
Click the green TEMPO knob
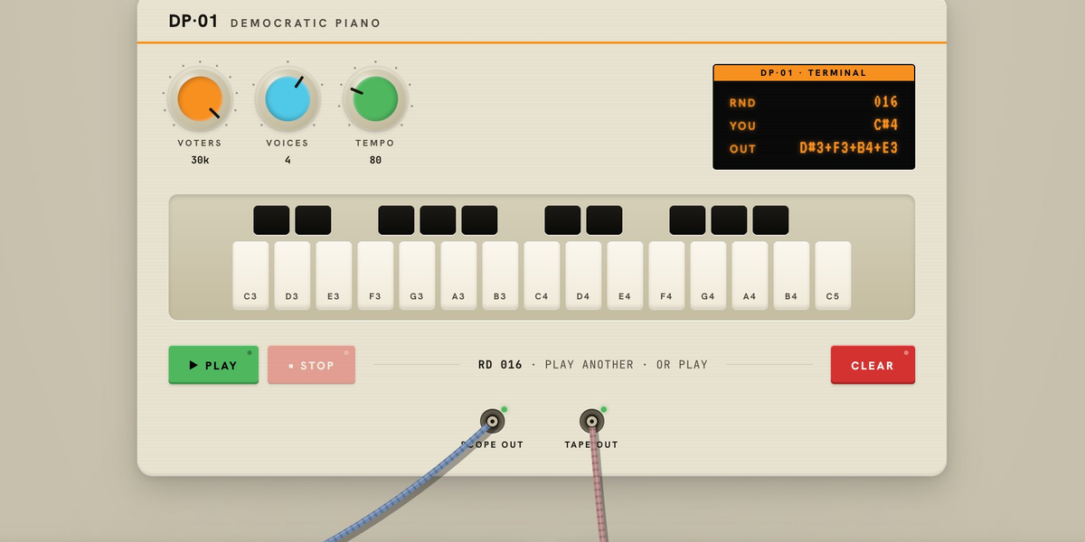pos(375,98)
